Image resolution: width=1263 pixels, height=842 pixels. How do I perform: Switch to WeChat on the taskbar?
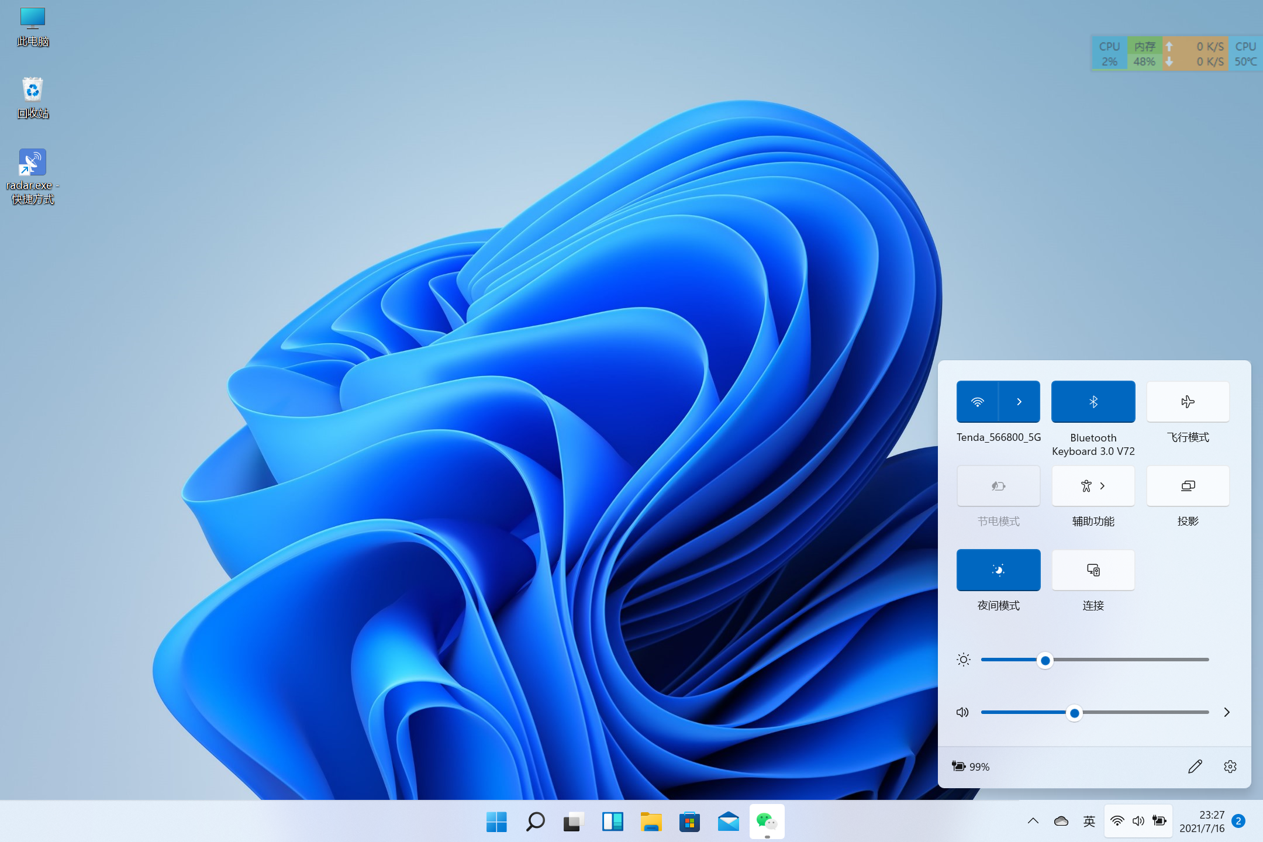tap(767, 822)
